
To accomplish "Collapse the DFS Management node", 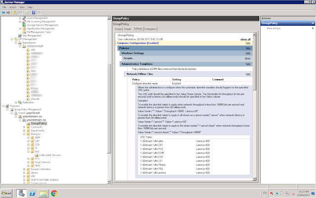I will pos(12,39).
